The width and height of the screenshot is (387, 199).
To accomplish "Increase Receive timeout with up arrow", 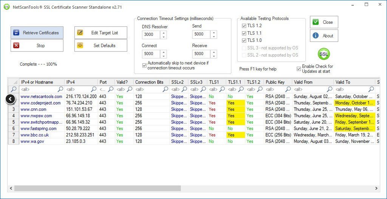I will coord(214,51).
